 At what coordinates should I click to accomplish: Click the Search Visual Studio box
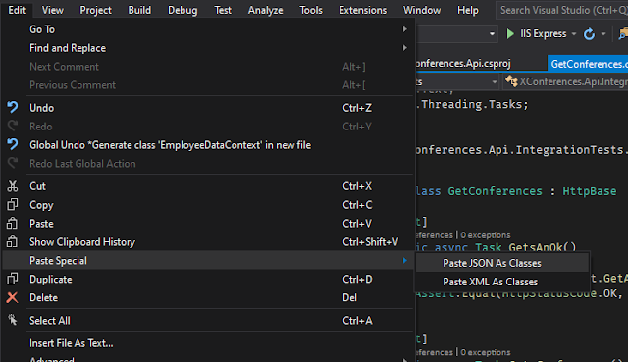pos(562,10)
